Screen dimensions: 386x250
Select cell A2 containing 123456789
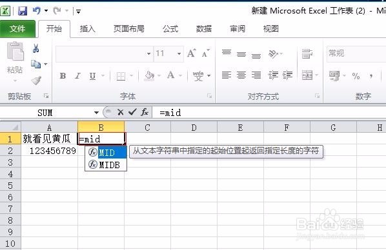click(x=49, y=151)
